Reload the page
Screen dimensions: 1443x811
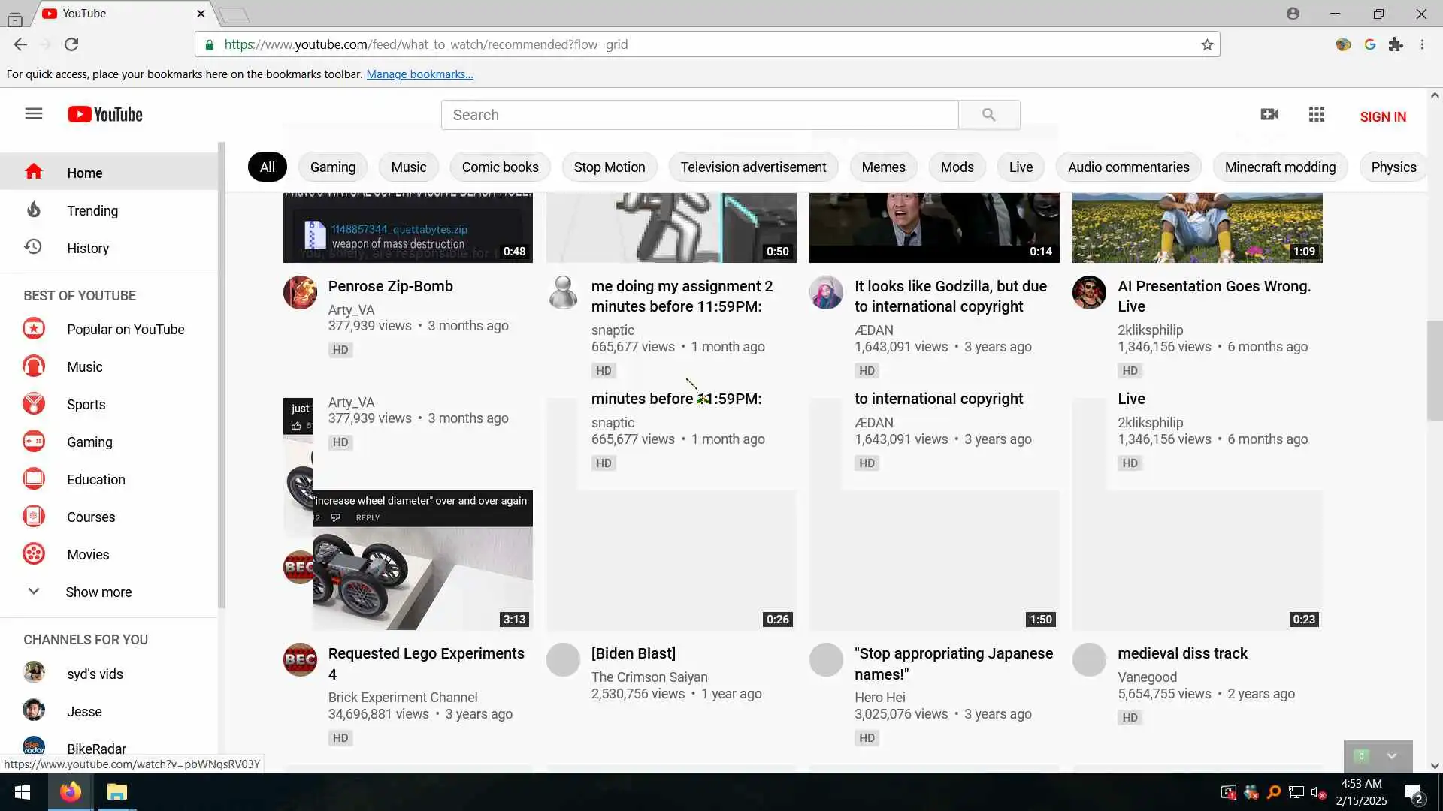pos(71,44)
